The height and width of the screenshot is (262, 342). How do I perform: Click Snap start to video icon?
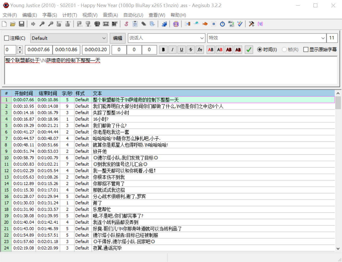coord(79,24)
